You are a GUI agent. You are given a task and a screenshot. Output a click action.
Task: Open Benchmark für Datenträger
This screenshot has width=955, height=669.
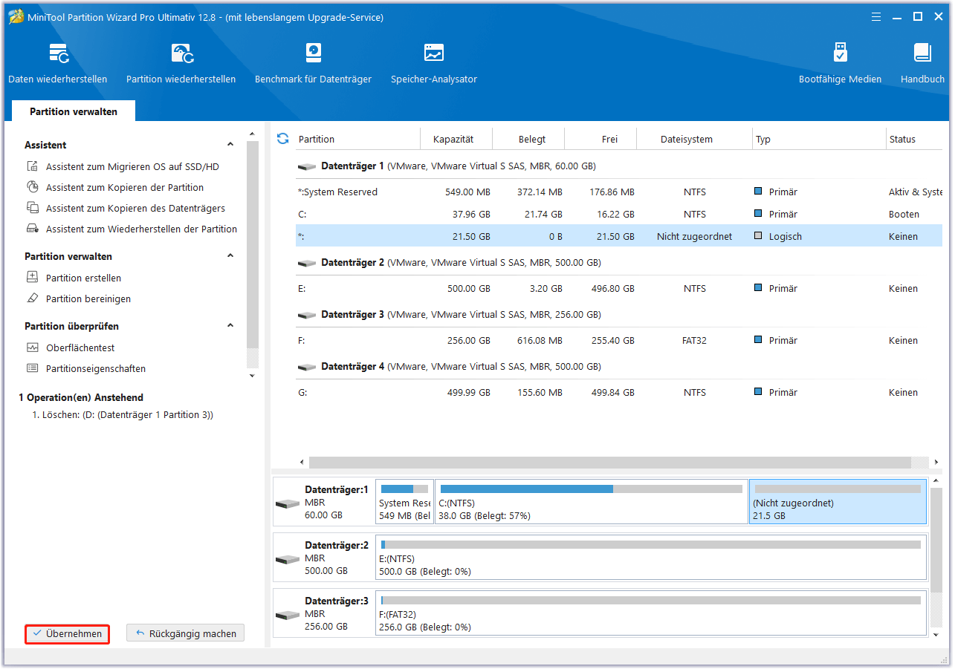pyautogui.click(x=313, y=63)
